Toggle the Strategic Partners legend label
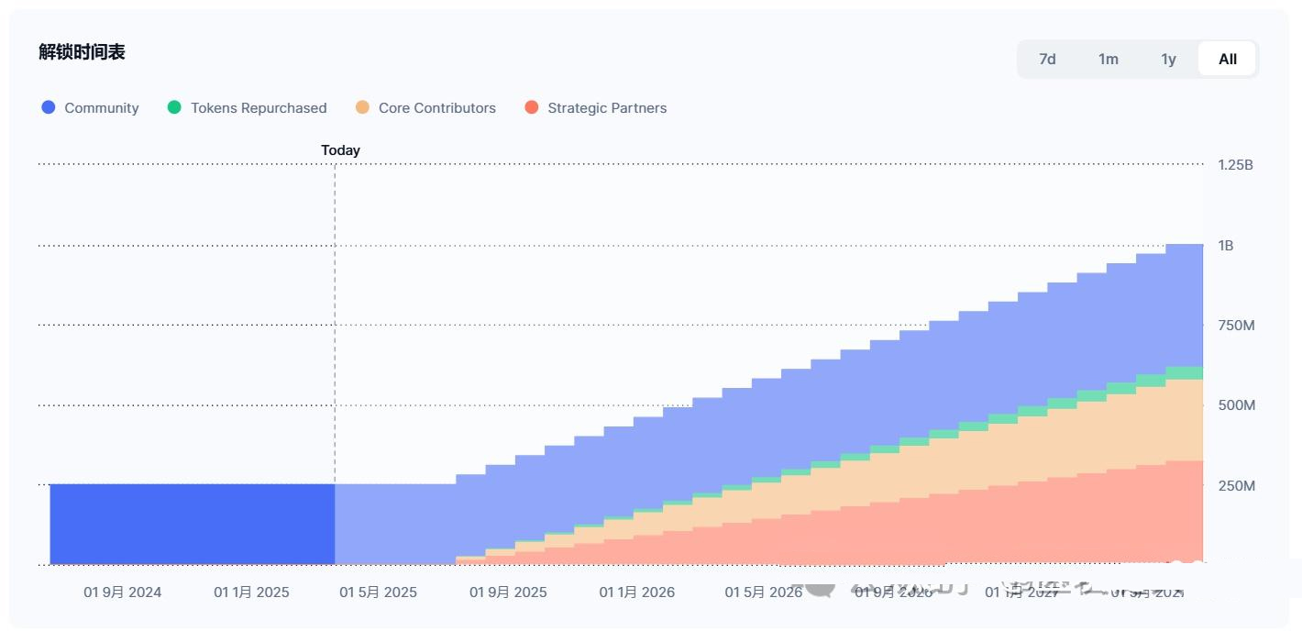The image size is (1302, 631). (x=607, y=107)
